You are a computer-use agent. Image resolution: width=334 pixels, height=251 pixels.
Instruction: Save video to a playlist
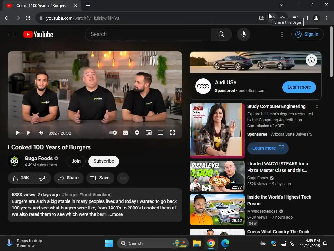click(x=100, y=178)
